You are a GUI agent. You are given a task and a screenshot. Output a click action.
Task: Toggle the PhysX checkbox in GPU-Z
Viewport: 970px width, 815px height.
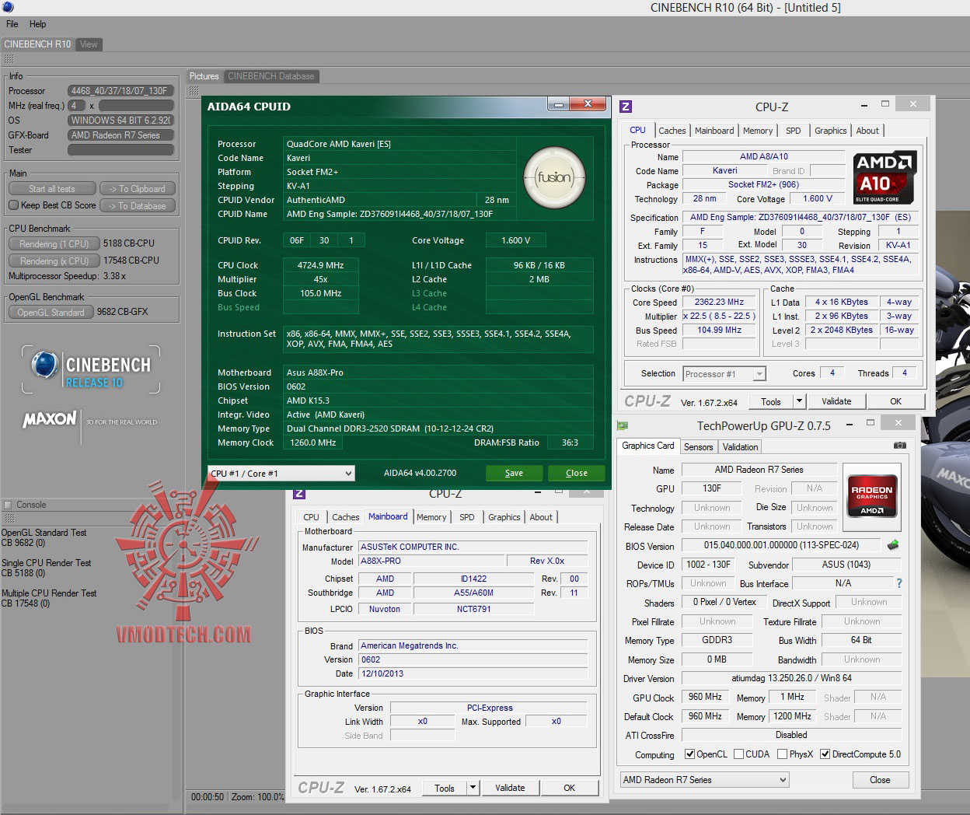coord(782,754)
